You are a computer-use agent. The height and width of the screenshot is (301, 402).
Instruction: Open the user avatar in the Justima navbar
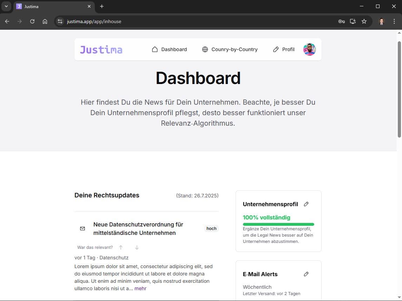click(x=309, y=49)
